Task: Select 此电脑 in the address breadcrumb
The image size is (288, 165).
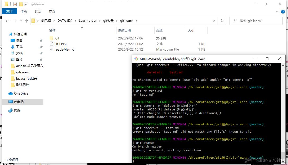Action: tap(46, 21)
